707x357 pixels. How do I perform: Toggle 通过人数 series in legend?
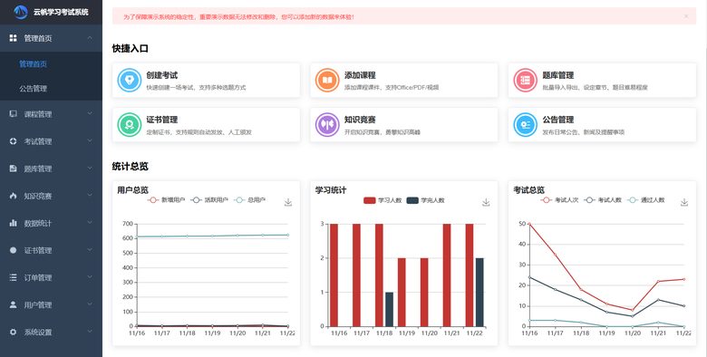point(645,200)
